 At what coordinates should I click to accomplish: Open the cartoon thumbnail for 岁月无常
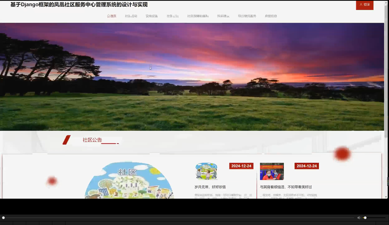coord(206,171)
